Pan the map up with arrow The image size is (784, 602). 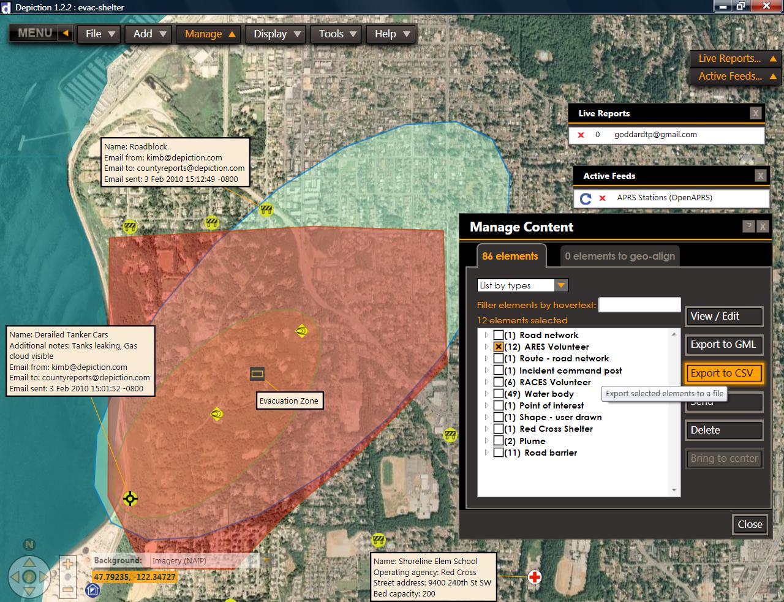[29, 562]
